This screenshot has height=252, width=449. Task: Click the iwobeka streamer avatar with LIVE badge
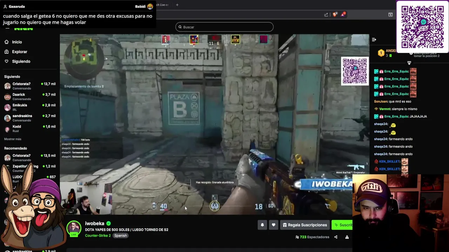(74, 229)
